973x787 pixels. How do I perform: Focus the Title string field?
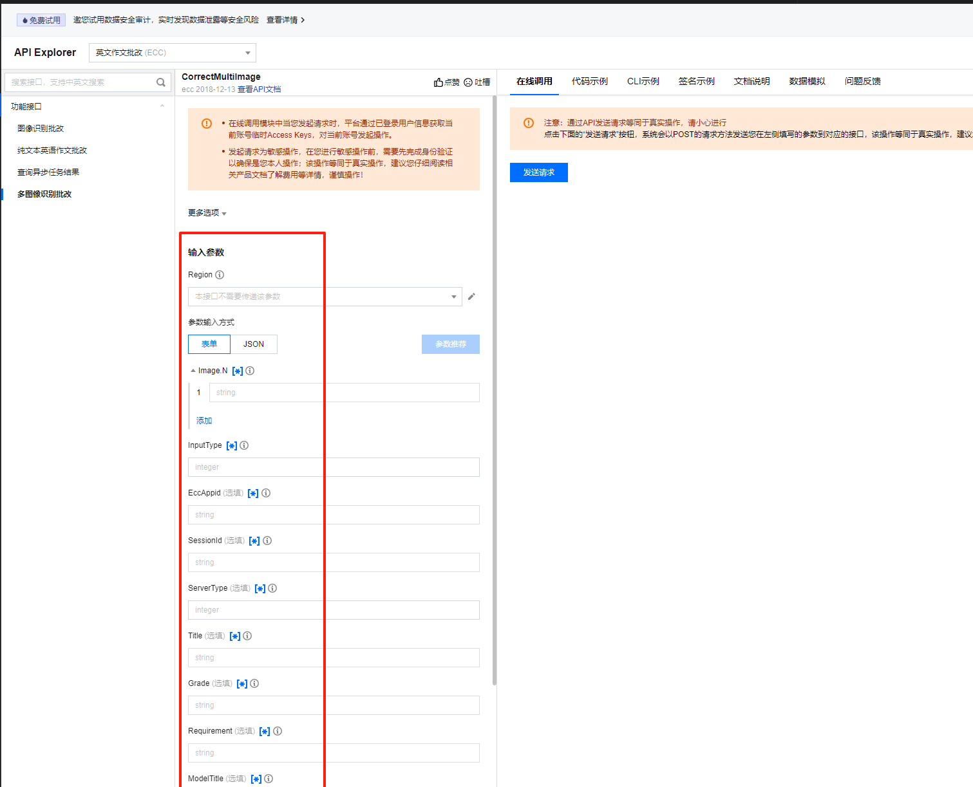(x=334, y=658)
